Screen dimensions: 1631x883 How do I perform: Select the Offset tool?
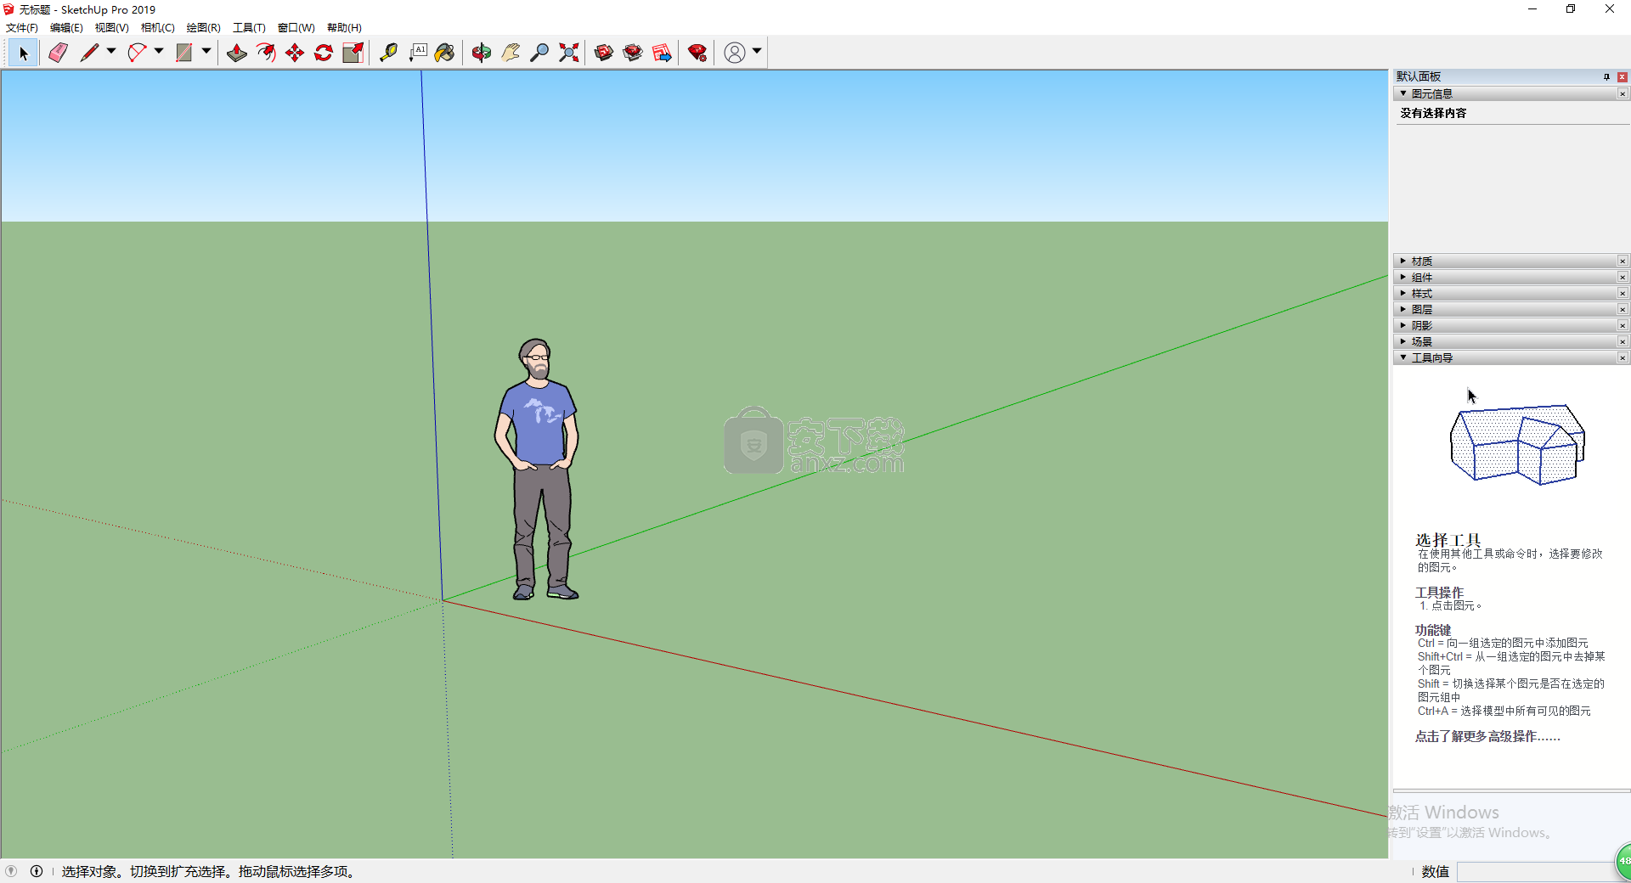click(x=266, y=53)
